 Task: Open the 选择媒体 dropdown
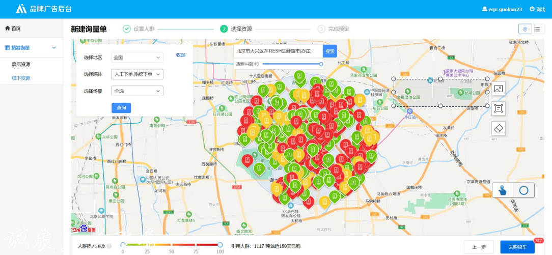click(137, 74)
